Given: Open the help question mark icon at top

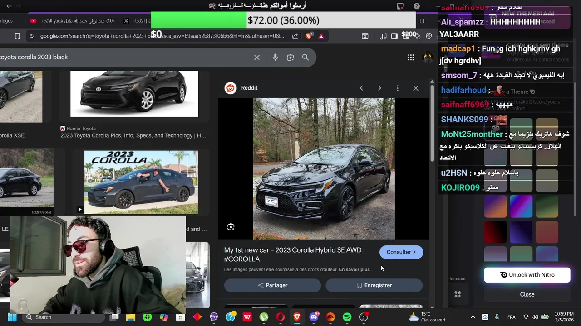Looking at the screenshot, I should [417, 6].
